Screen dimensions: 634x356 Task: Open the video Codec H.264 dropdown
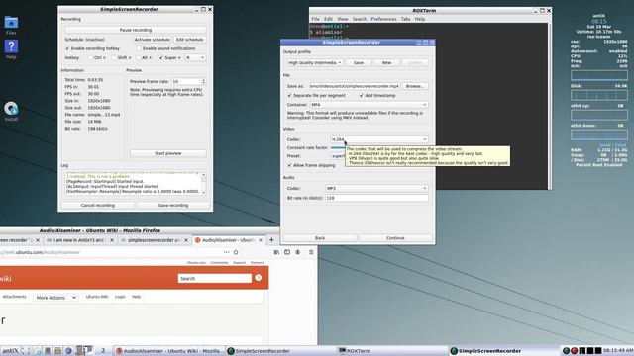tap(379, 139)
